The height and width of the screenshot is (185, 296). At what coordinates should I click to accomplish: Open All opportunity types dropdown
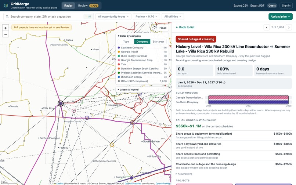(x=113, y=17)
